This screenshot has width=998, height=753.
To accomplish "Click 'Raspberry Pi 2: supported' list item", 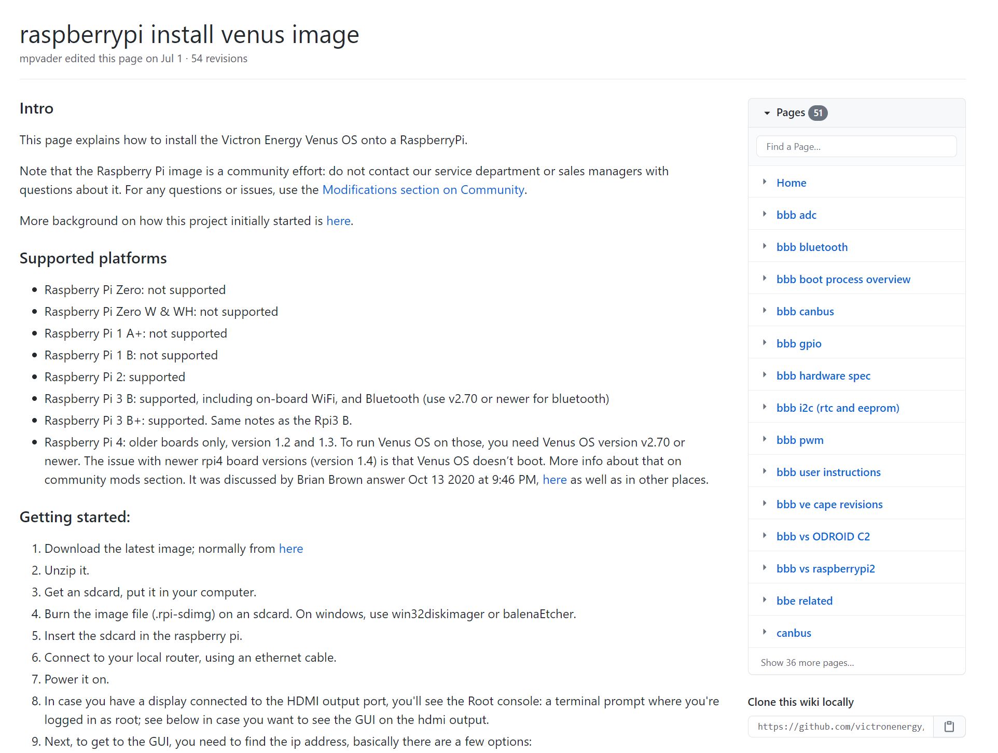I will (x=115, y=377).
